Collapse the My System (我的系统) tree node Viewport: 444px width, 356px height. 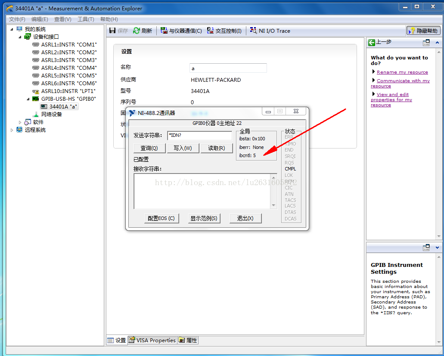pos(12,29)
